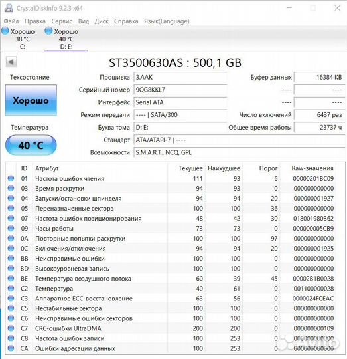Open the Справка menu

point(126,21)
